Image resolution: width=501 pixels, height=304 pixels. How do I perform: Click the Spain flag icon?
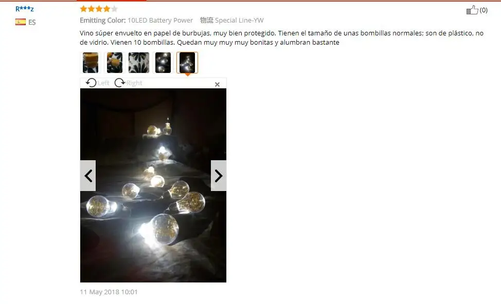[x=21, y=22]
